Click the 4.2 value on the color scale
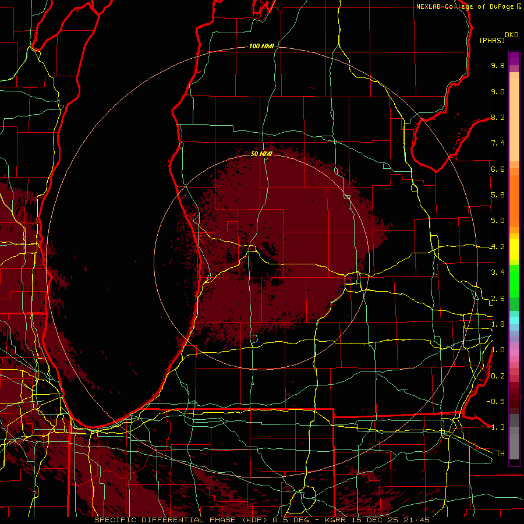The height and width of the screenshot is (524, 524). click(x=498, y=247)
